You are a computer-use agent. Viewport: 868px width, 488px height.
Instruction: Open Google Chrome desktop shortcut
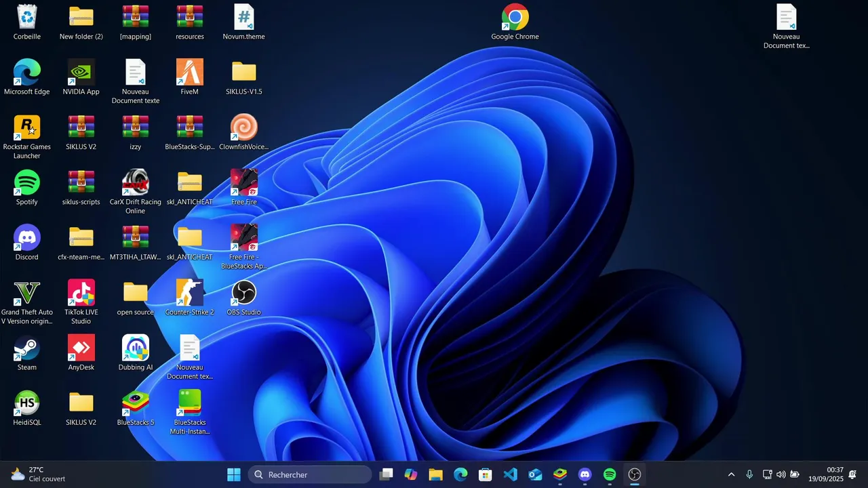[515, 17]
